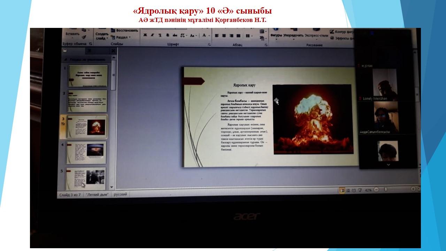
Task: Expand the Раздел dropdown menu
Action: (x=123, y=37)
